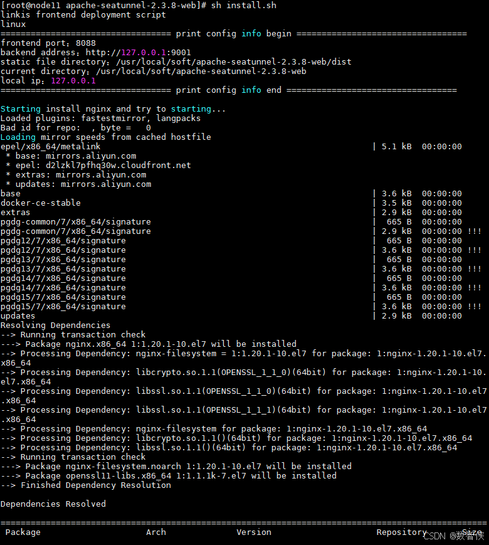Click 'print config info begin' header
The image size is (489, 545).
pos(234,33)
